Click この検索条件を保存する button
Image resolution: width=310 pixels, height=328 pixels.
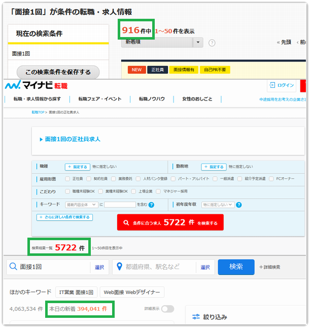click(x=58, y=72)
